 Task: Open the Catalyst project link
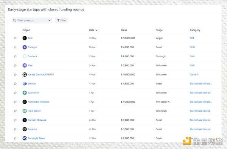pyautogui.click(x=32, y=47)
